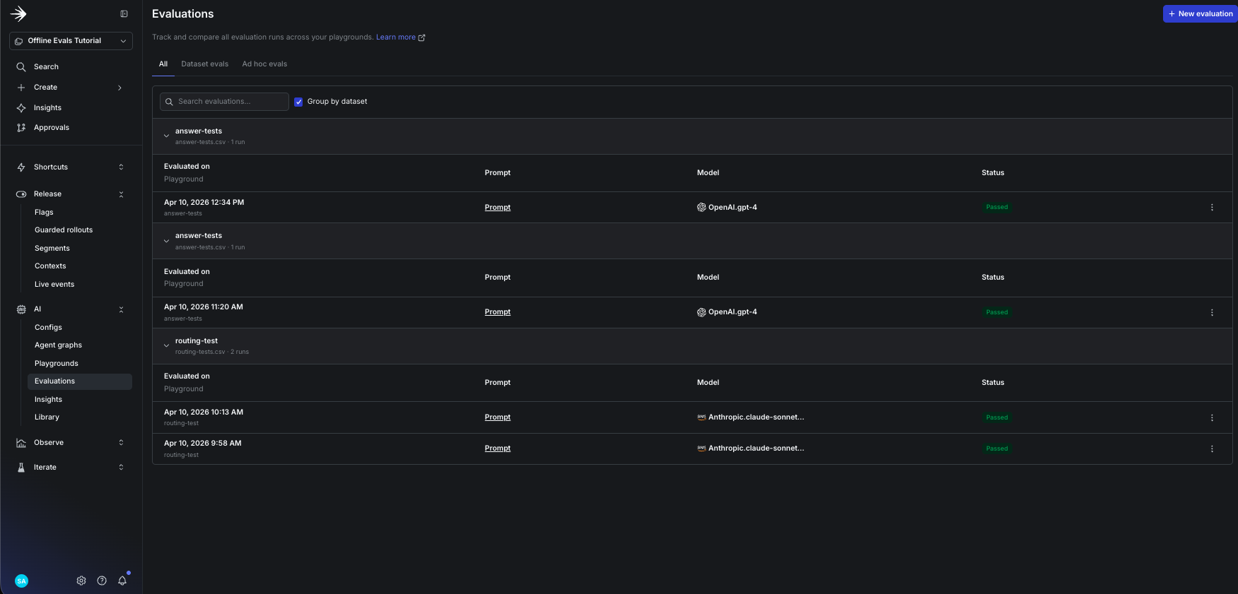Expand the Iterate section chevron
1238x594 pixels.
121,468
